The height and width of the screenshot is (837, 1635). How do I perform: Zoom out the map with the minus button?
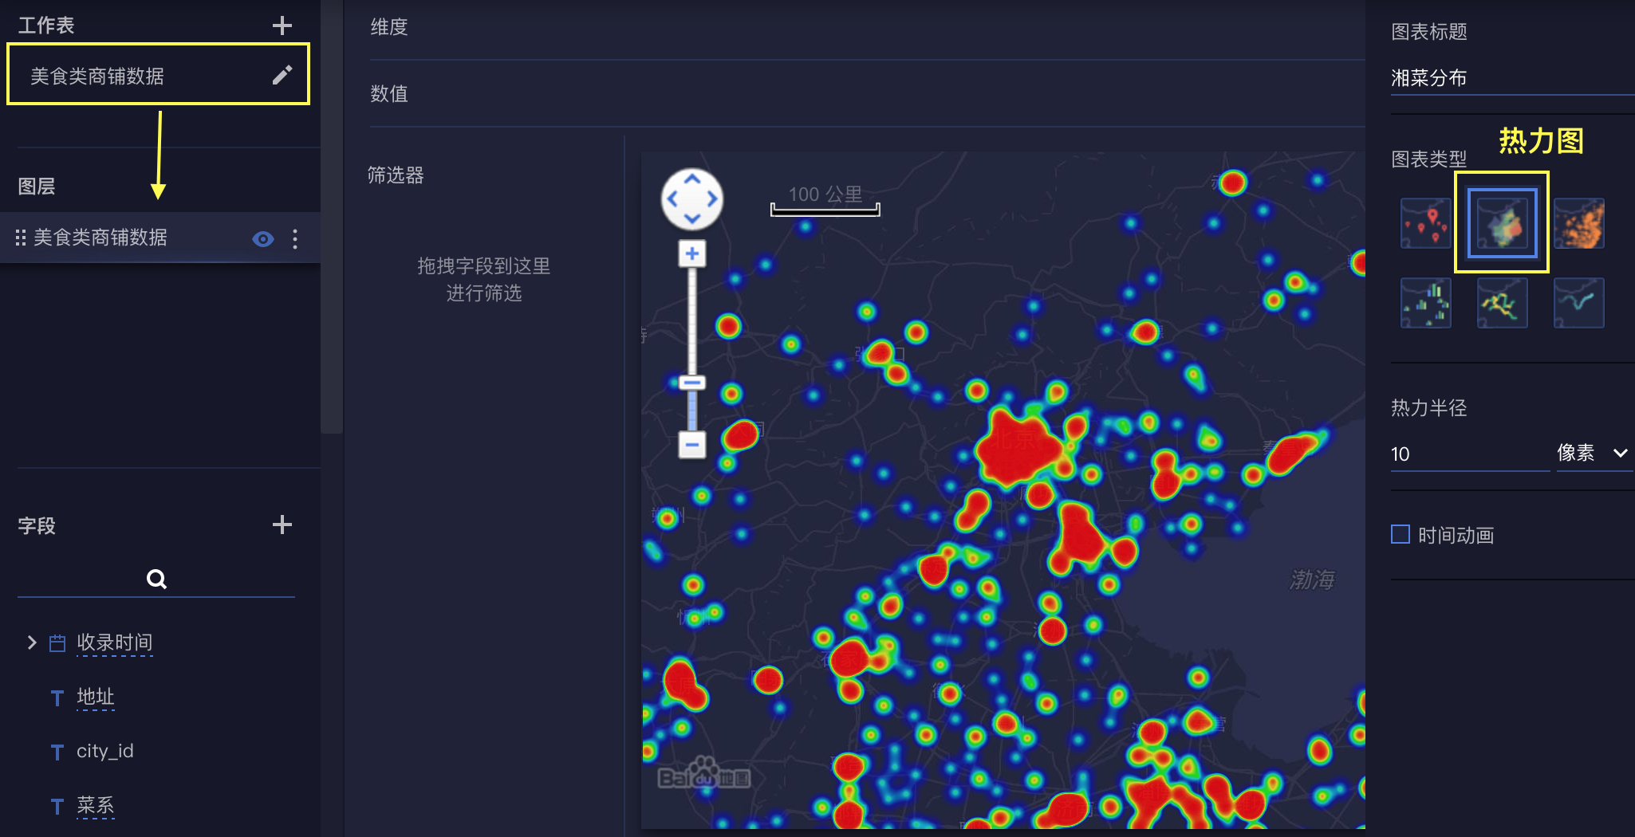click(692, 445)
